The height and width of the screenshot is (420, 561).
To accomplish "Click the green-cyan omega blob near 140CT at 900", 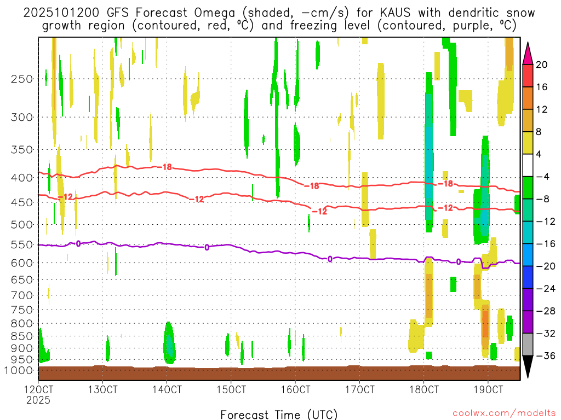I will pos(169,343).
